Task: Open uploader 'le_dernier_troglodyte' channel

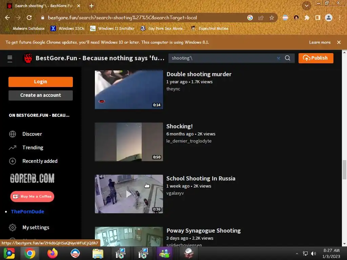Action: pos(189,141)
